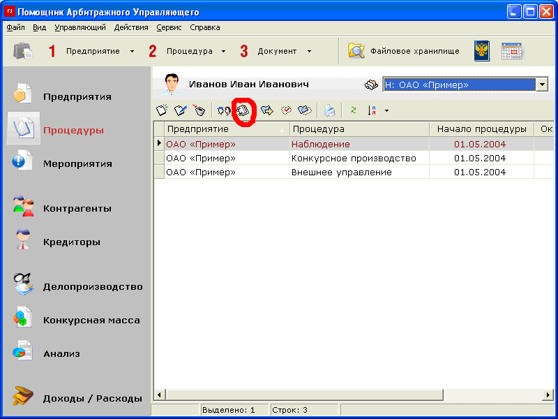This screenshot has height=419, width=558.
Task: Click the enterprise filter icon beside combo box
Action: [371, 84]
